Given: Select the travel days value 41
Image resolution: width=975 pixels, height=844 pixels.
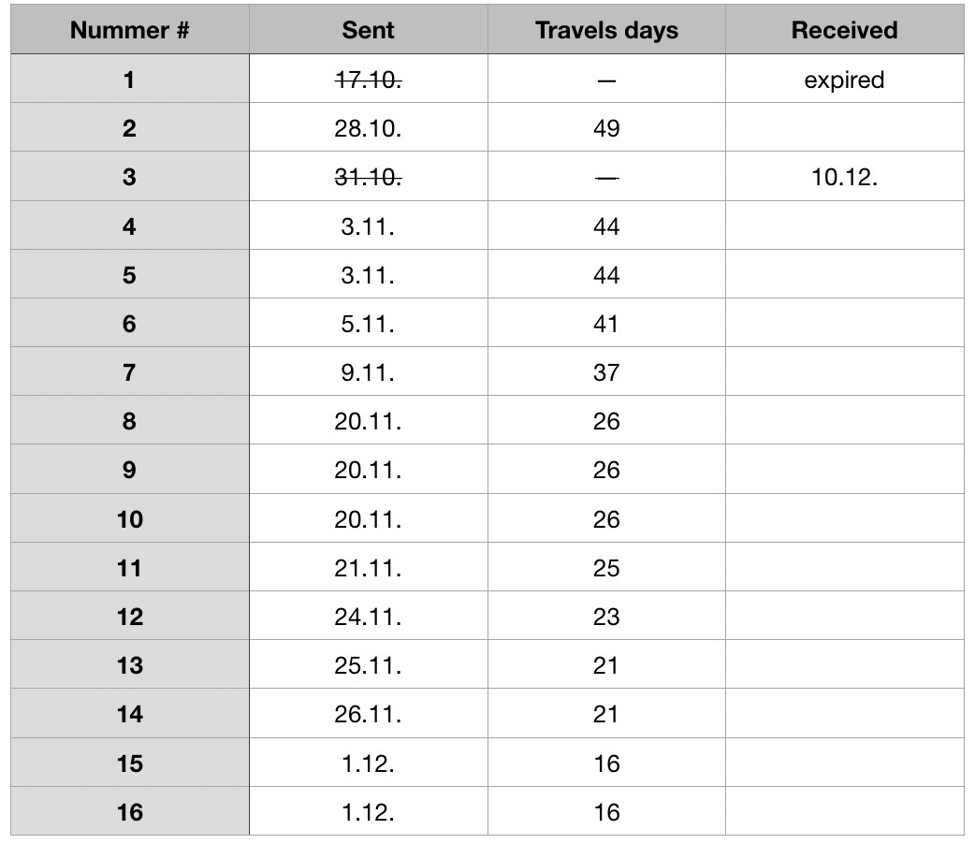Looking at the screenshot, I should [606, 324].
